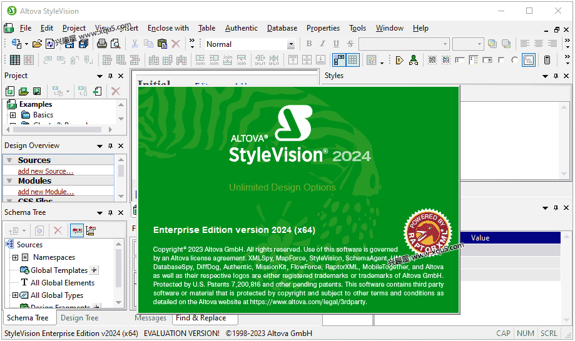The width and height of the screenshot is (575, 341).
Task: Click the Align Left icon
Action: (x=525, y=44)
